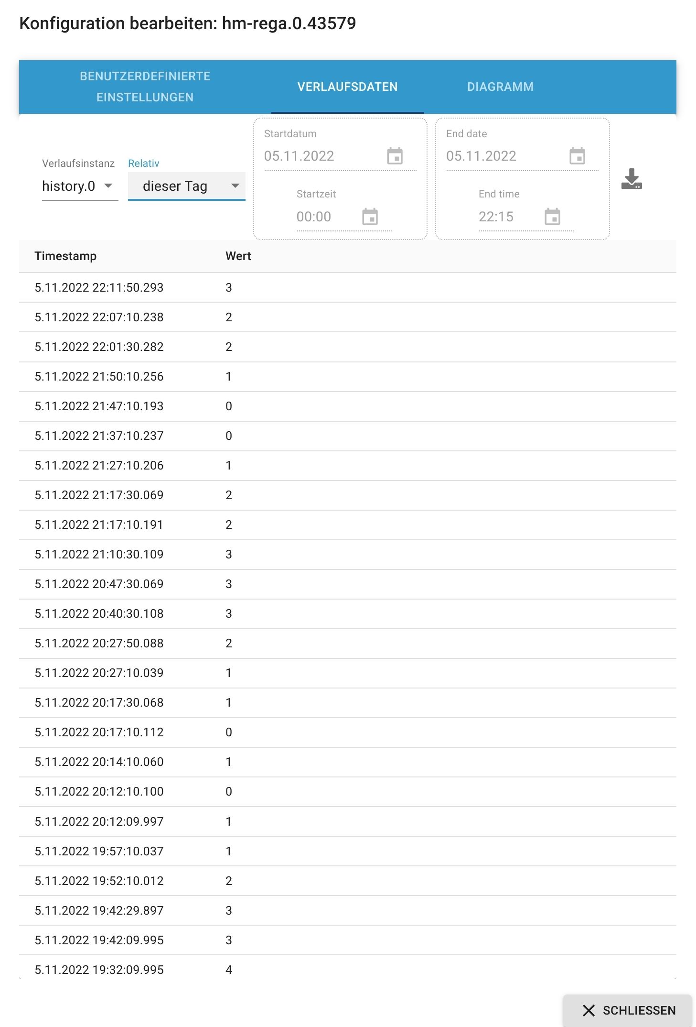This screenshot has width=696, height=1027.
Task: Open the Diagramm tab
Action: 500,87
